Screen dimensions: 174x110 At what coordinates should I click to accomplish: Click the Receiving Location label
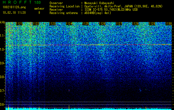point(64,6)
